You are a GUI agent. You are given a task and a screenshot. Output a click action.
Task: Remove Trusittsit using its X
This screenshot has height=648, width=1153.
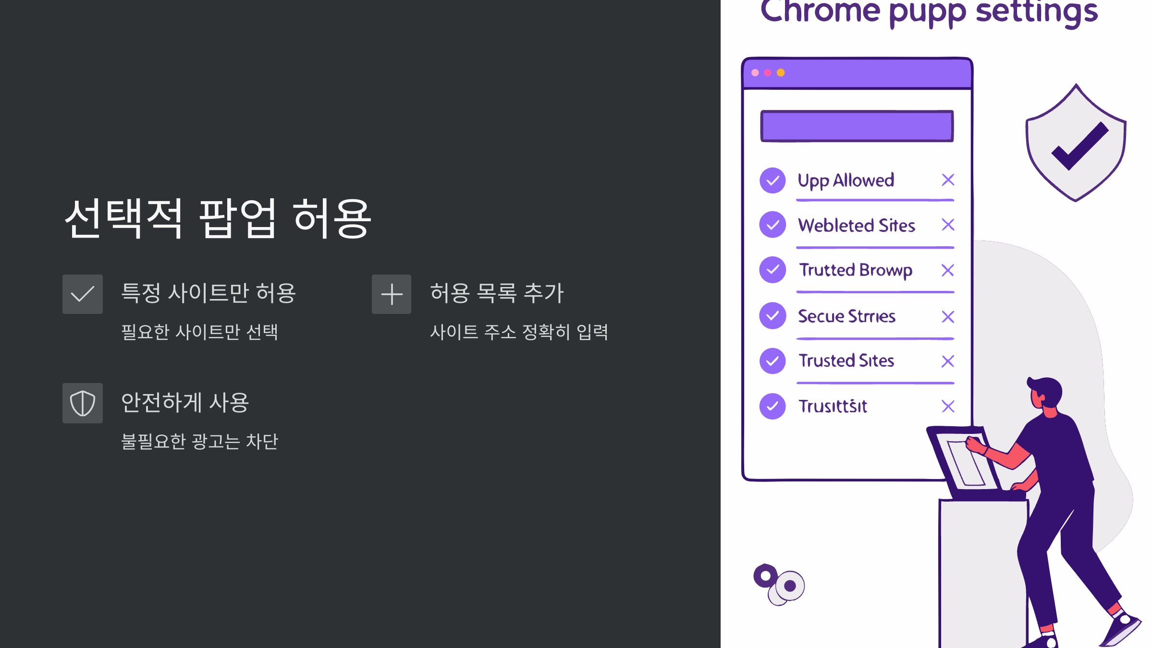coord(947,407)
